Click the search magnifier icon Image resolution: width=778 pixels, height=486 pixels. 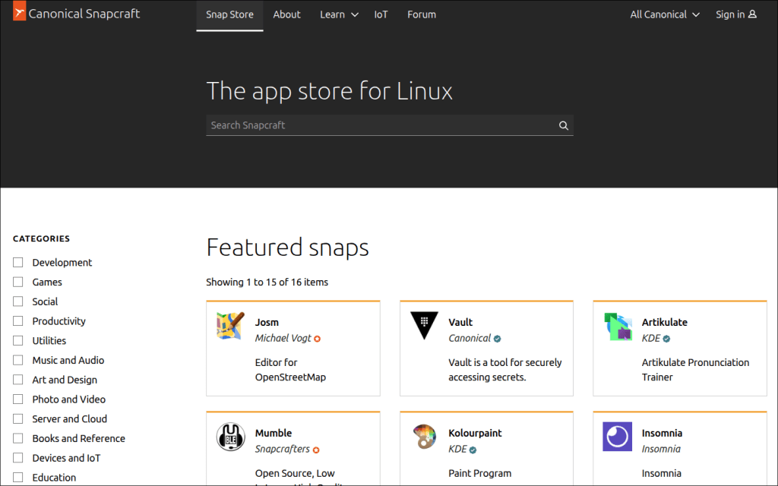click(564, 126)
